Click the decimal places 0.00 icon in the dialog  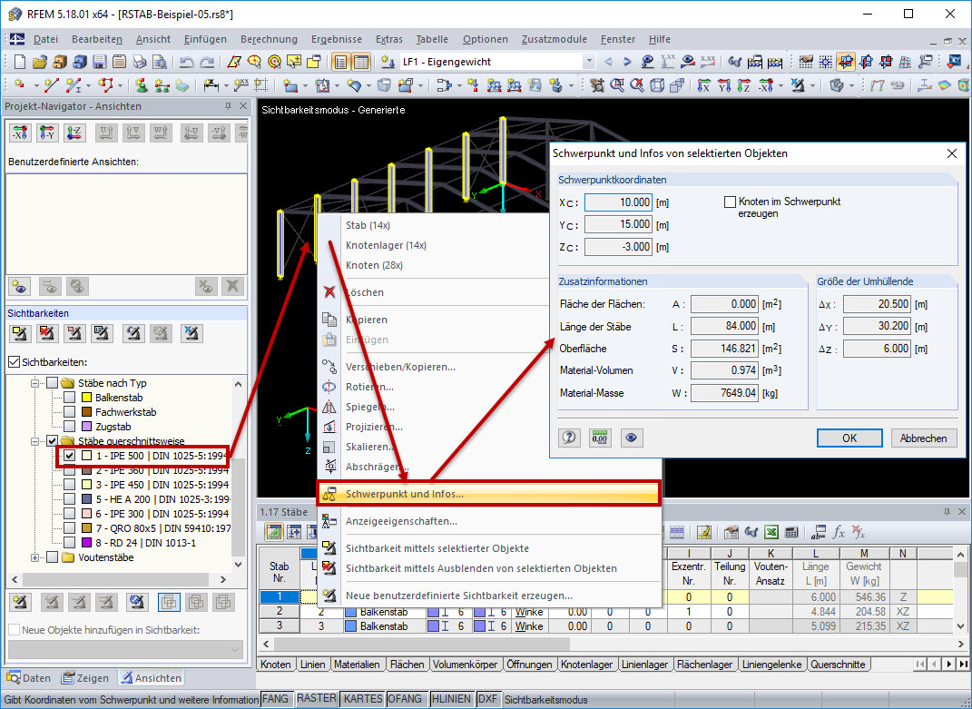click(599, 438)
